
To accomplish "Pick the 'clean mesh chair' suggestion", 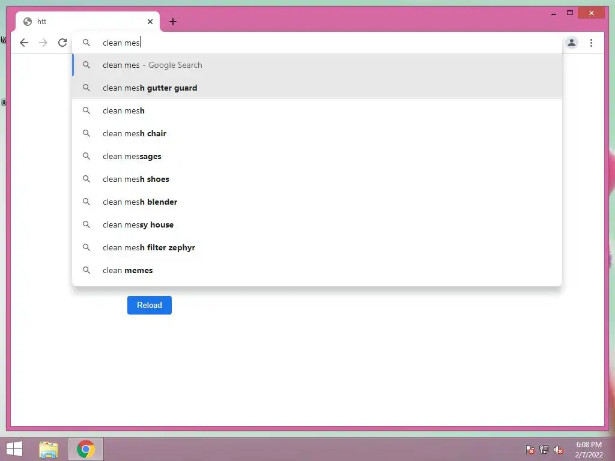I will [317, 133].
